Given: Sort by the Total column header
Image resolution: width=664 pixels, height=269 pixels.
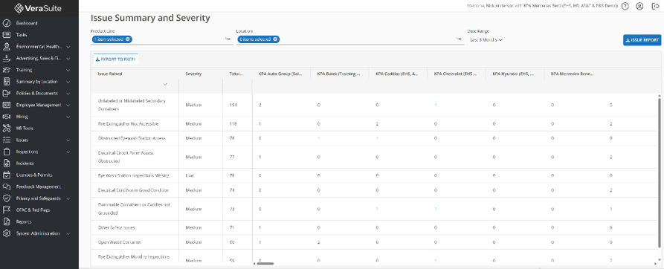Looking at the screenshot, I should (x=236, y=74).
